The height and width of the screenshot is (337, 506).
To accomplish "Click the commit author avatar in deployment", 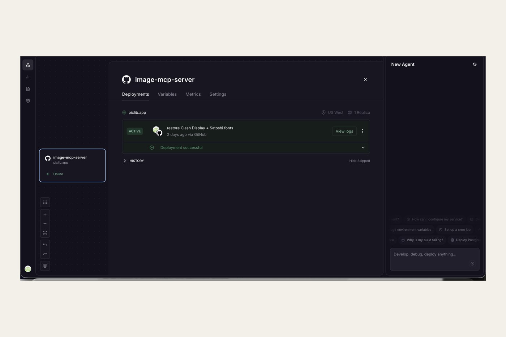I will click(156, 129).
